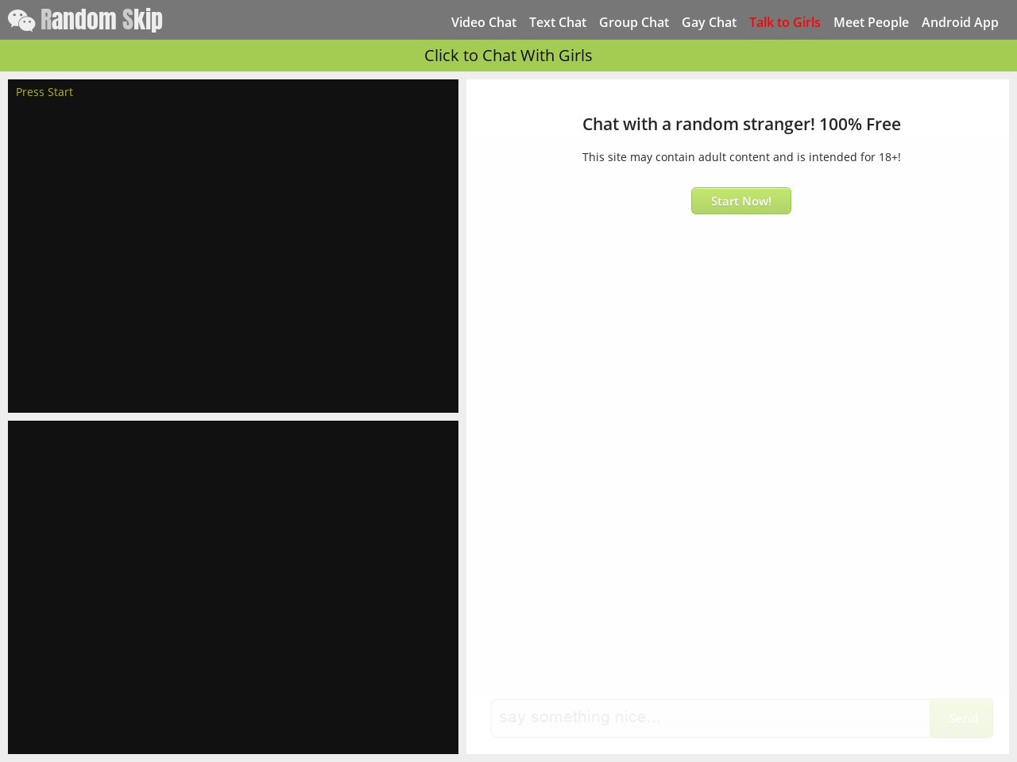Click the red Talk to Girls link

[x=784, y=22]
